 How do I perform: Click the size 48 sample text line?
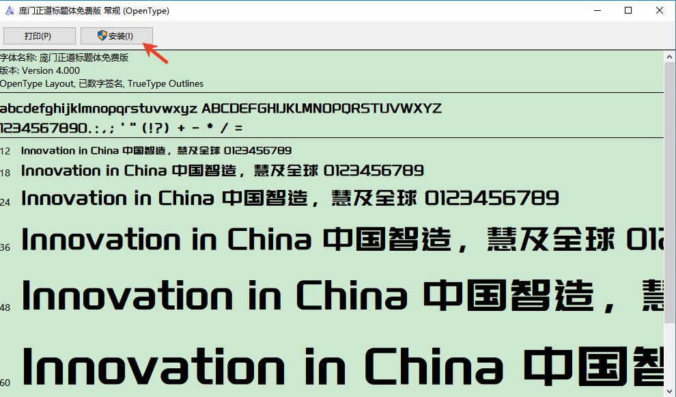coord(342,295)
